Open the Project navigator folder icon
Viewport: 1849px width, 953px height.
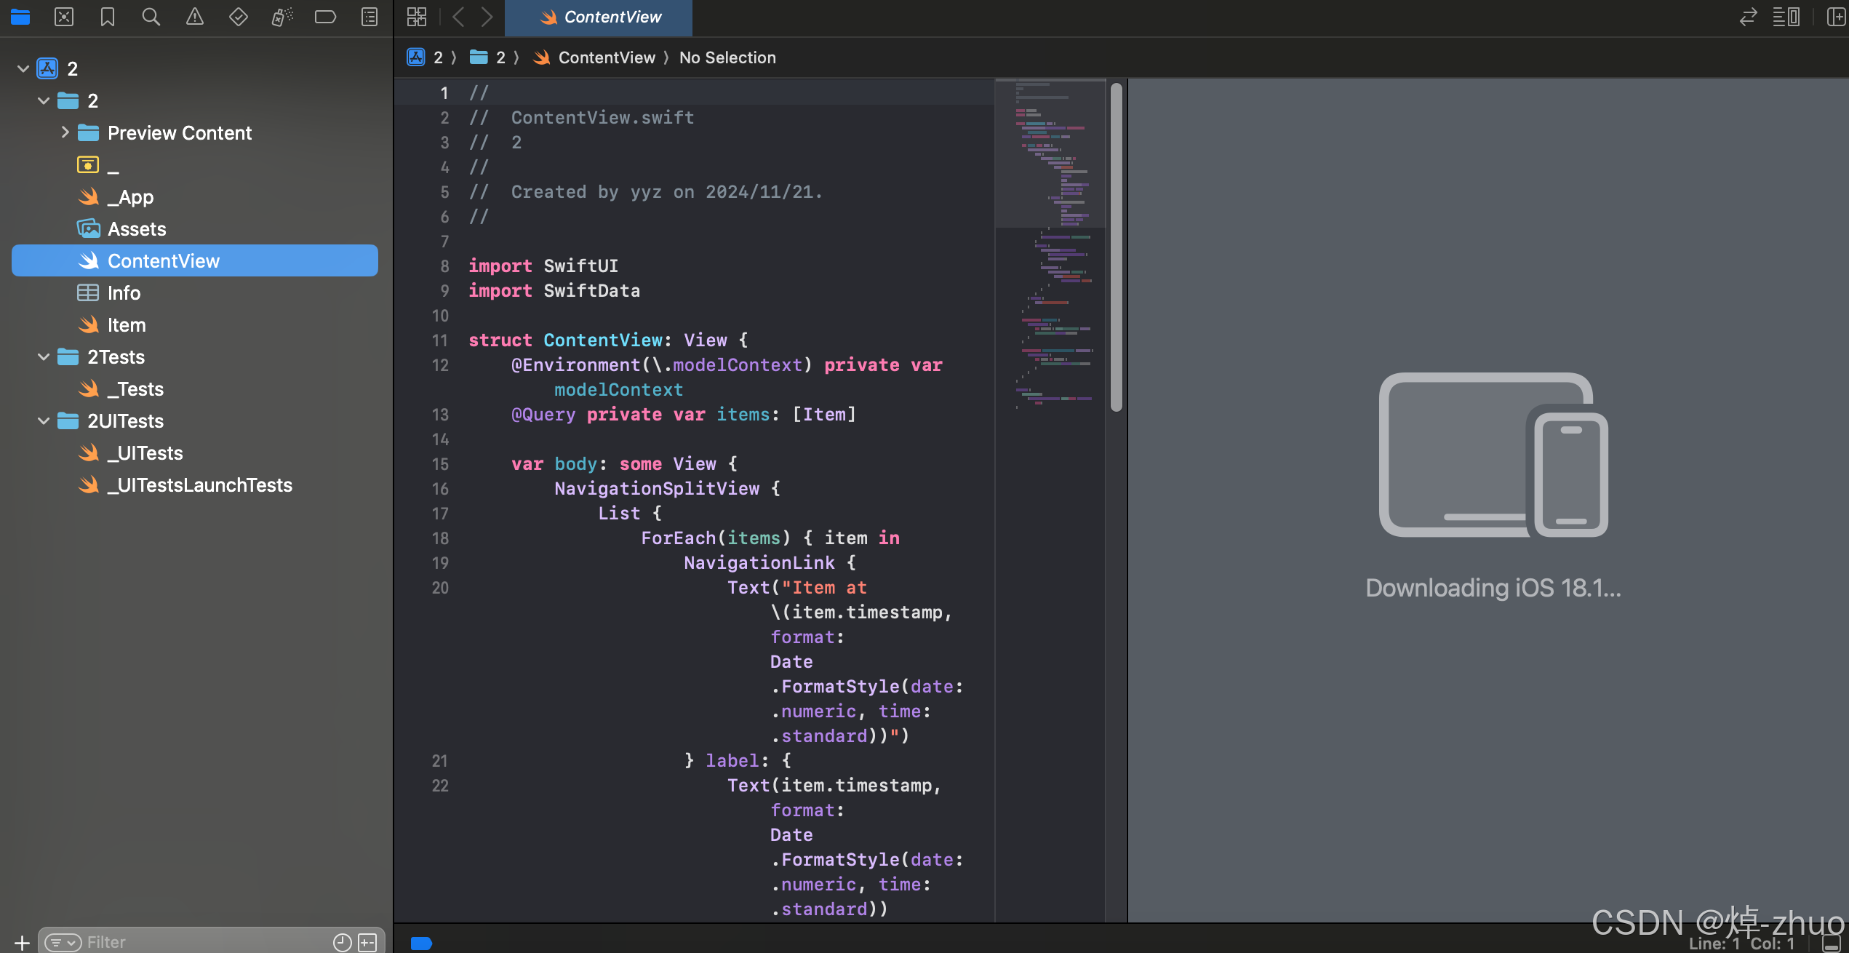click(20, 17)
